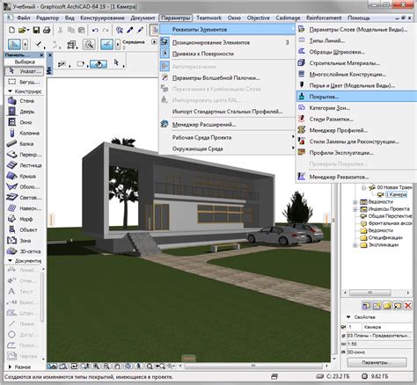Image resolution: width=417 pixels, height=385 pixels.
Task: Open the Документ menu
Action: point(143,18)
